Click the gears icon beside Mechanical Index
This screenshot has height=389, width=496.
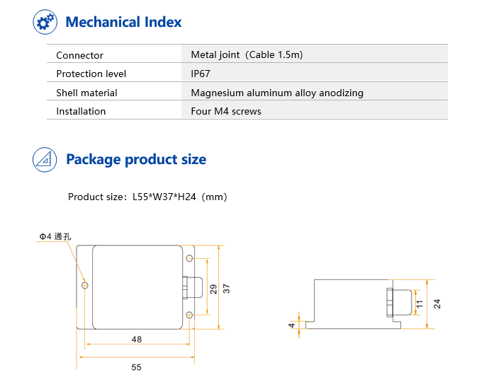tap(45, 22)
